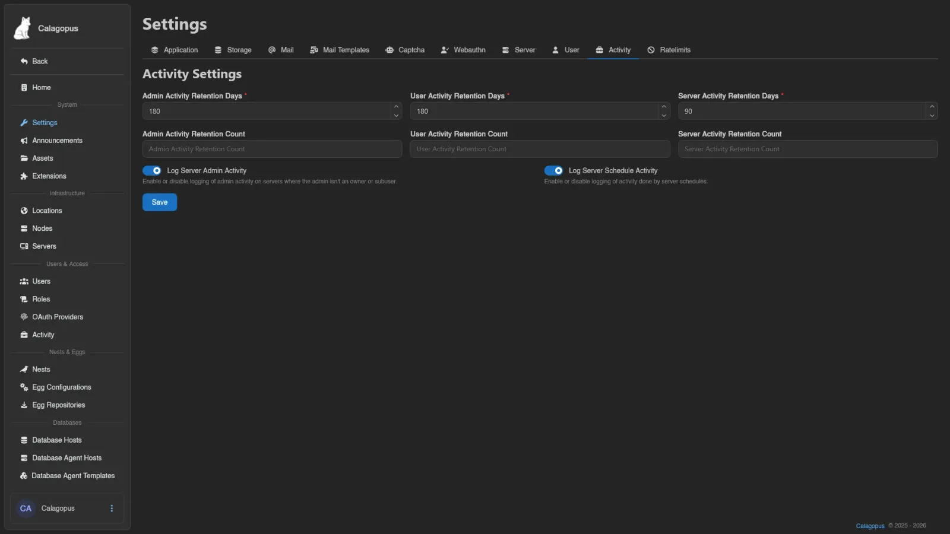Click the Servers icon in sidebar
The width and height of the screenshot is (950, 534).
[24, 246]
